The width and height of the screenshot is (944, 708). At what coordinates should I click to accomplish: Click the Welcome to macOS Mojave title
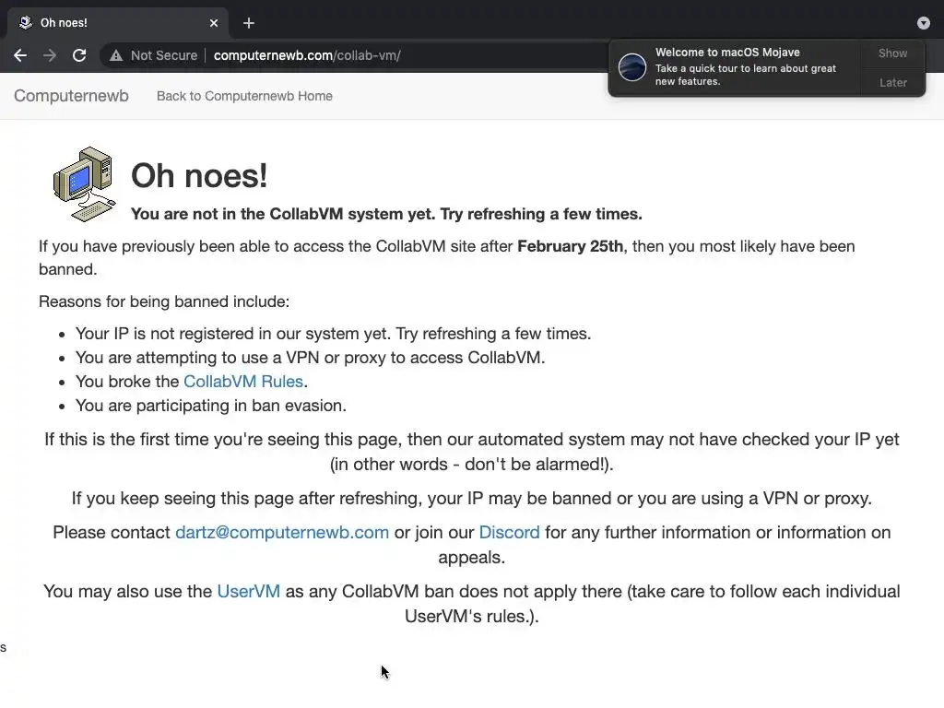point(727,53)
